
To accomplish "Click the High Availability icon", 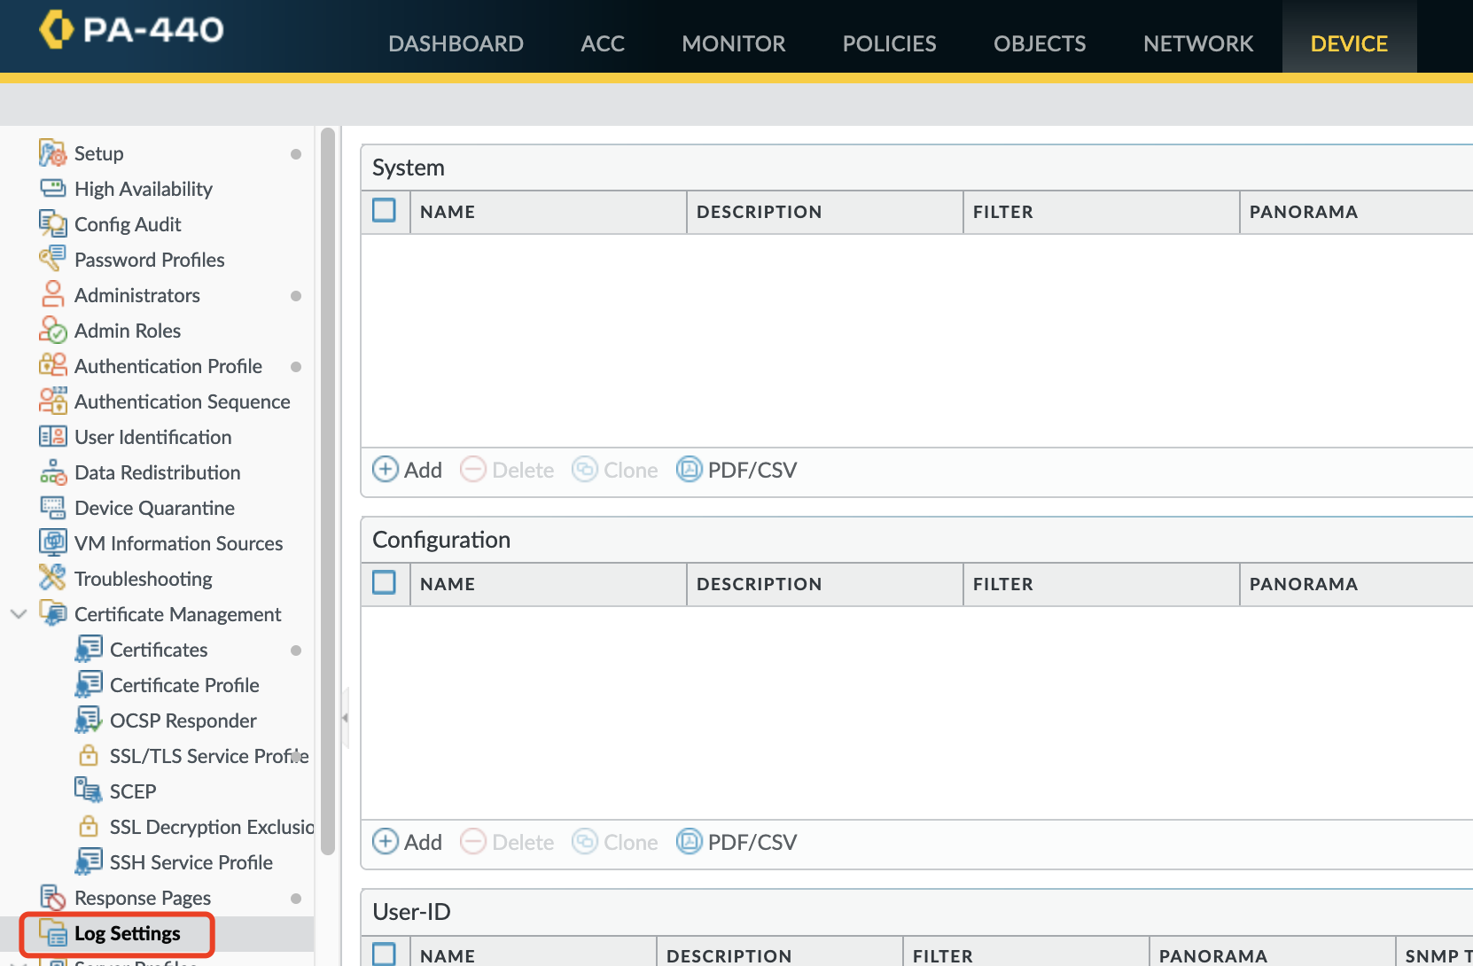I will [x=52, y=189].
